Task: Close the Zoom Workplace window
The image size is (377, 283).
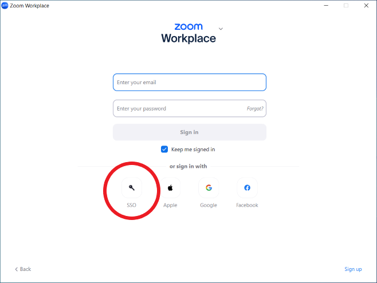Action: (366, 5)
